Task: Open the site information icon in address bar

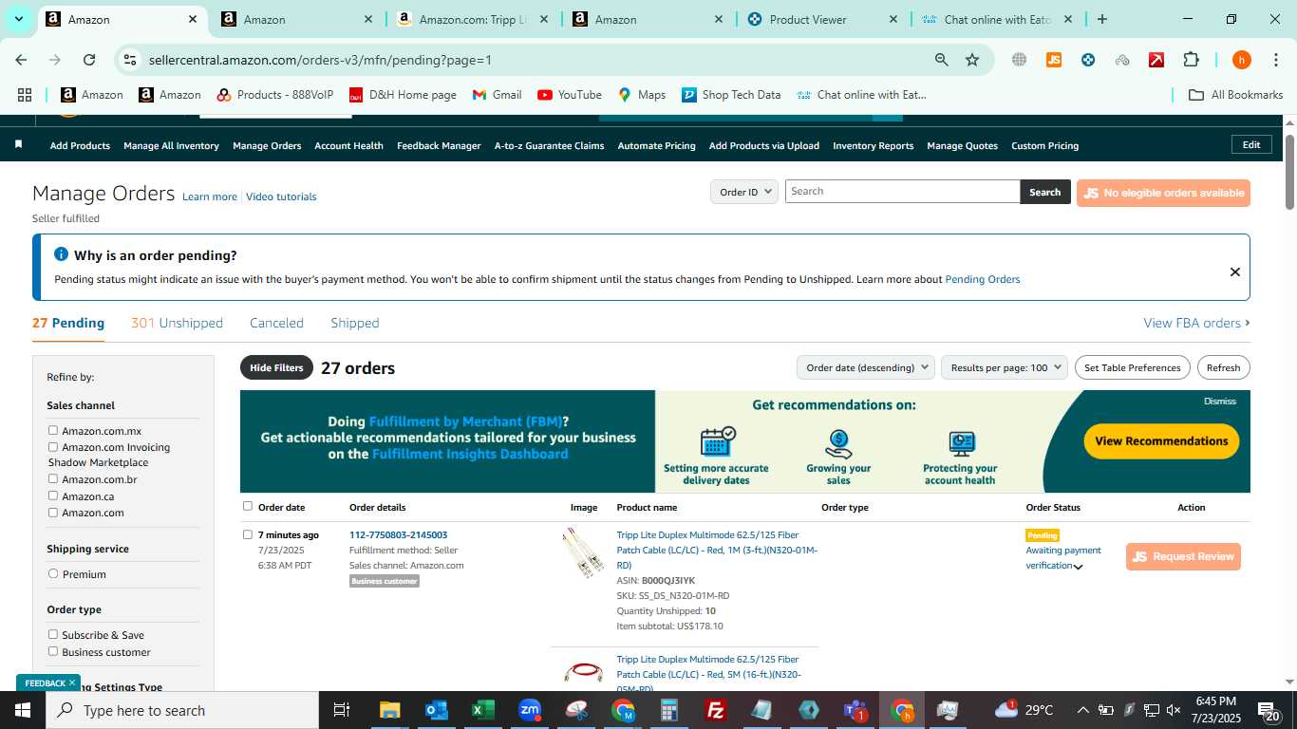Action: point(130,60)
